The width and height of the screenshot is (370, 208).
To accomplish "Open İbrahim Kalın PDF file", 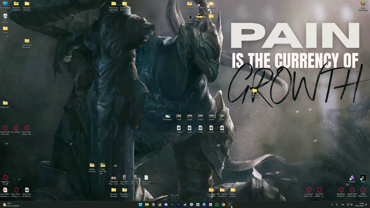I will [5, 130].
